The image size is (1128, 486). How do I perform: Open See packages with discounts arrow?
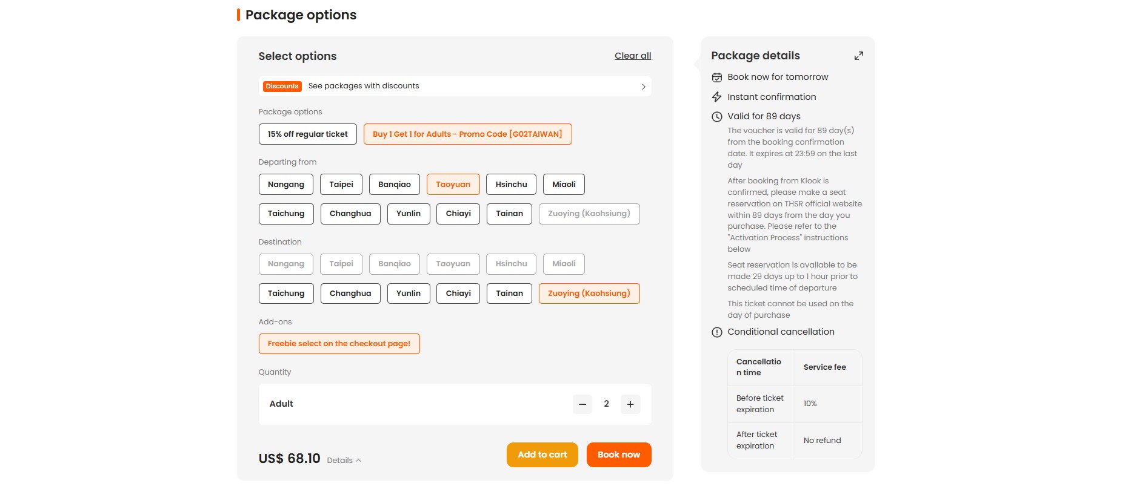643,87
